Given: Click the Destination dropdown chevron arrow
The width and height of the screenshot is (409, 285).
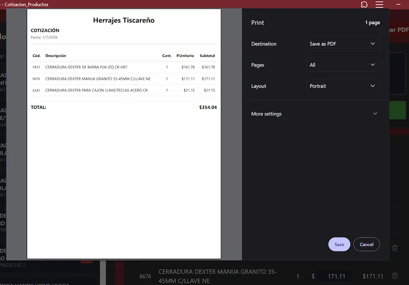Looking at the screenshot, I should pos(373,44).
